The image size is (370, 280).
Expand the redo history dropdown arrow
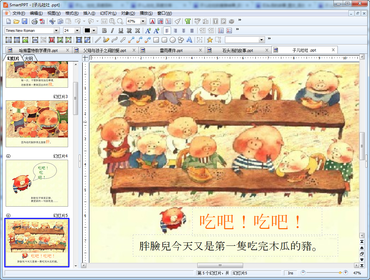(x=97, y=22)
